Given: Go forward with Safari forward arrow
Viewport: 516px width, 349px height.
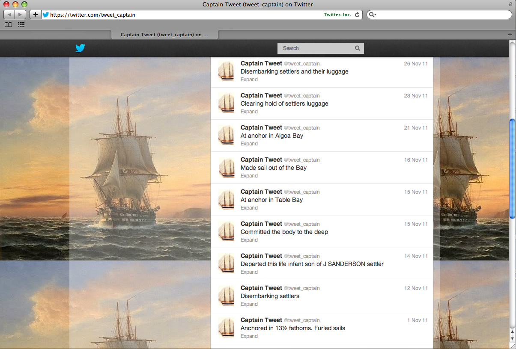Looking at the screenshot, I should pos(21,15).
